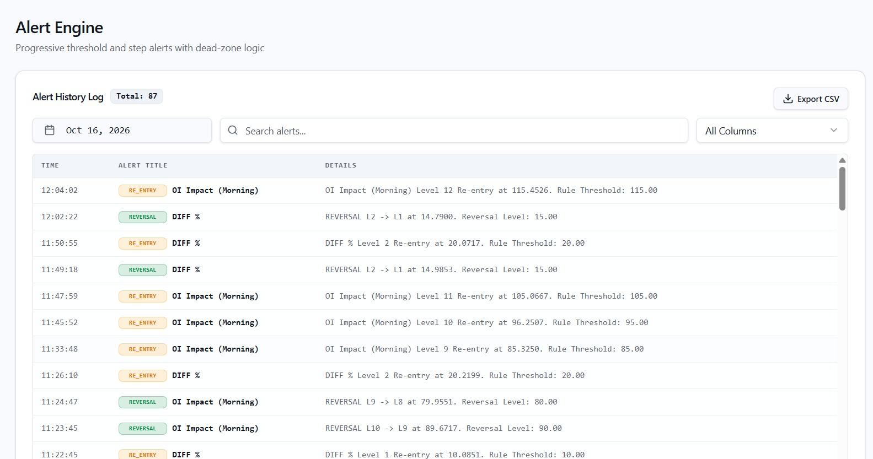Click details 'REVERSAL L2 -> L1 at 14.9853'

pos(390,270)
